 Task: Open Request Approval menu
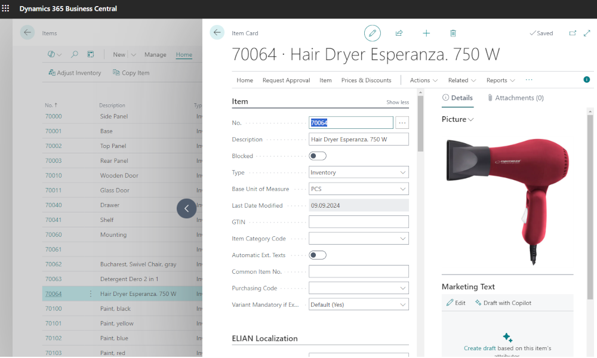(x=287, y=81)
